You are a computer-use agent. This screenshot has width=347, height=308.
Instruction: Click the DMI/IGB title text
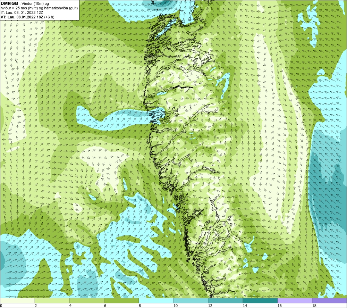coord(9,3)
